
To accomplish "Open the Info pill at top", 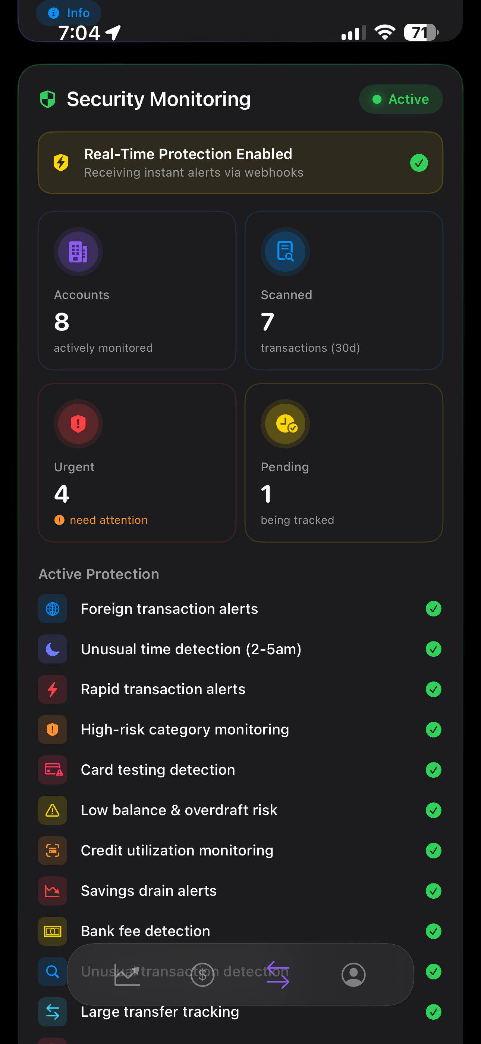I will tap(68, 13).
